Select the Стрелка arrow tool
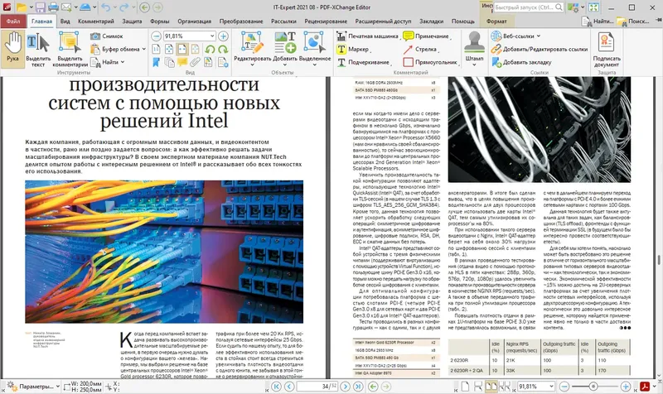This screenshot has height=394, width=663. pyautogui.click(x=419, y=50)
